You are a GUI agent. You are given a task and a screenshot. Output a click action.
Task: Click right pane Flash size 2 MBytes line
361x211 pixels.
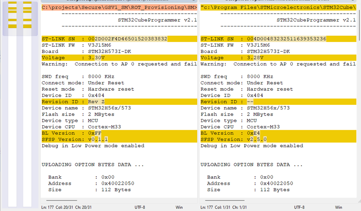coord(237,115)
